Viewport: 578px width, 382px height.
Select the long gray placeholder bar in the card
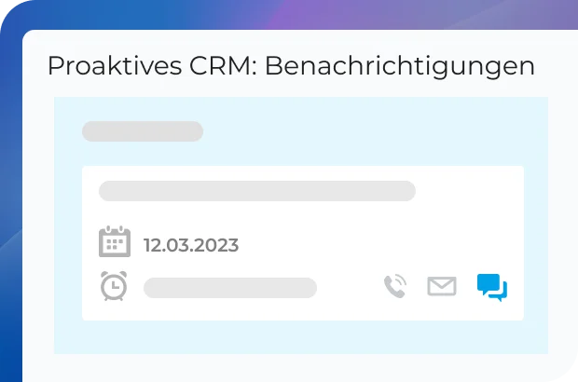click(x=256, y=191)
